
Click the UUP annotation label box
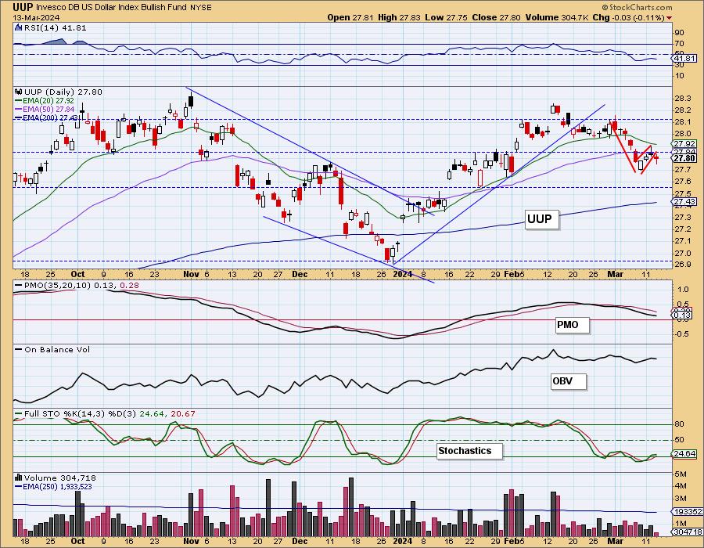542,219
